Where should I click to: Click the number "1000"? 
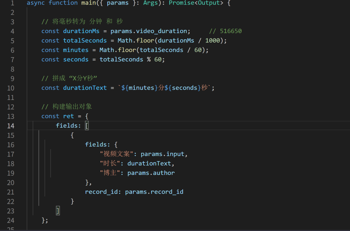pos(213,40)
